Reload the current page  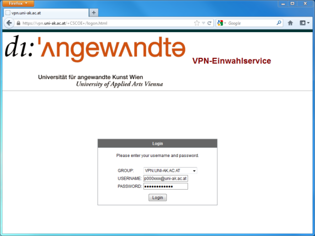point(209,23)
